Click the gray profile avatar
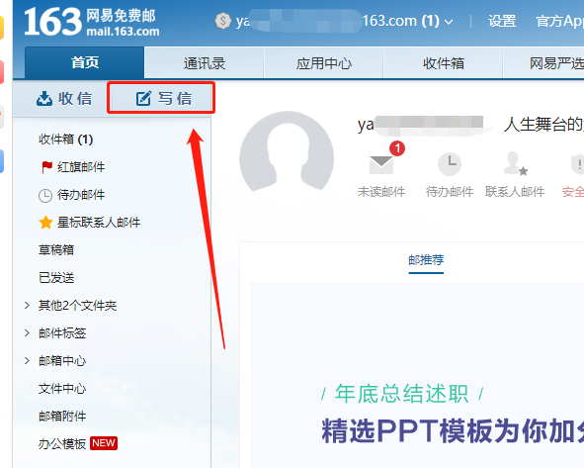Screen dimensions: 584x468 (x=287, y=153)
